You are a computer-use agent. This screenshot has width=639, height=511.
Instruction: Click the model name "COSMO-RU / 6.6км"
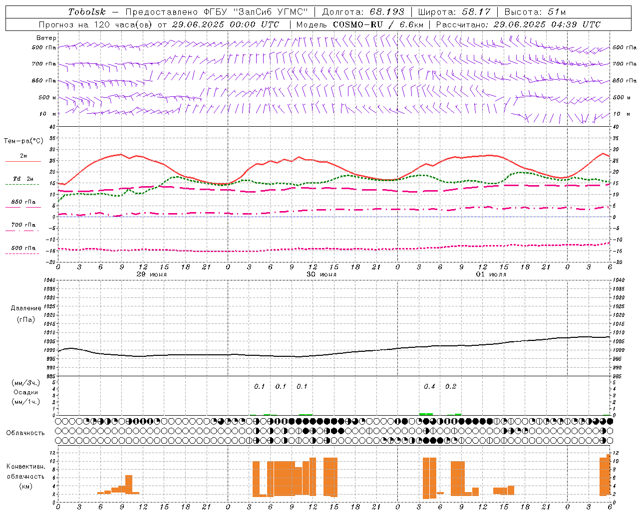[378, 24]
